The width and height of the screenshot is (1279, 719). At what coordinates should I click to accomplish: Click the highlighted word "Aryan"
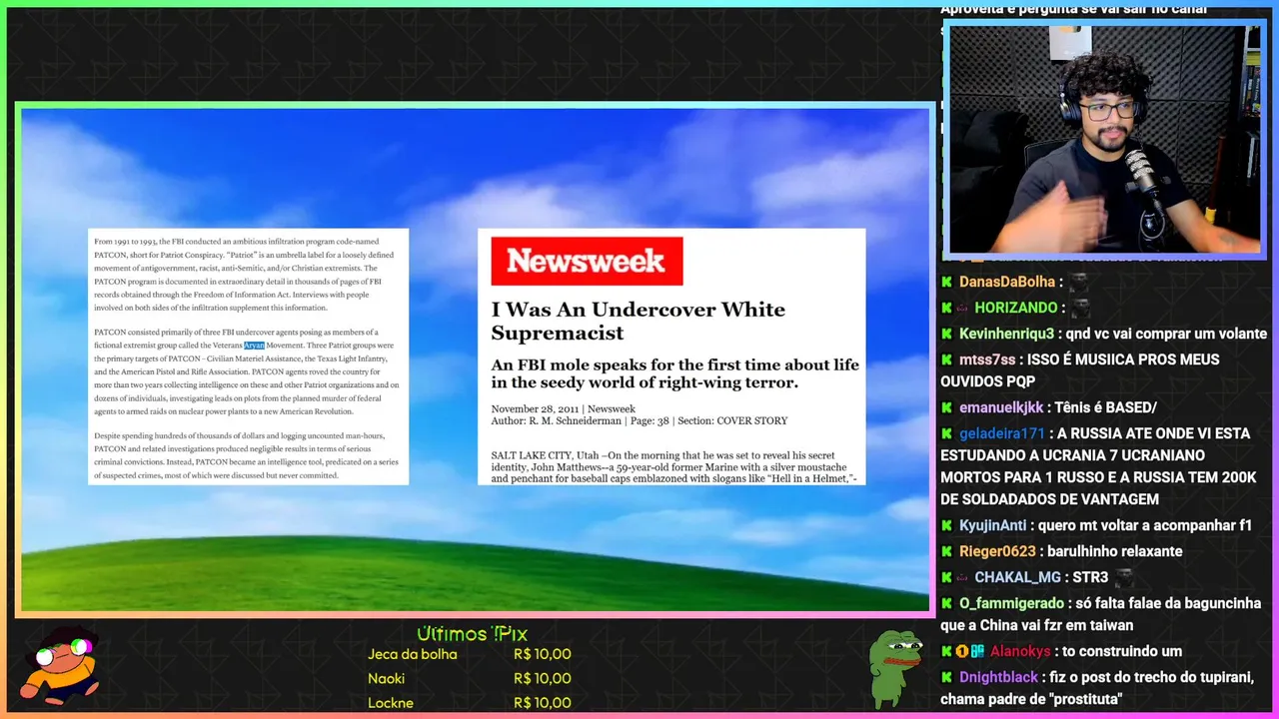[x=254, y=345]
